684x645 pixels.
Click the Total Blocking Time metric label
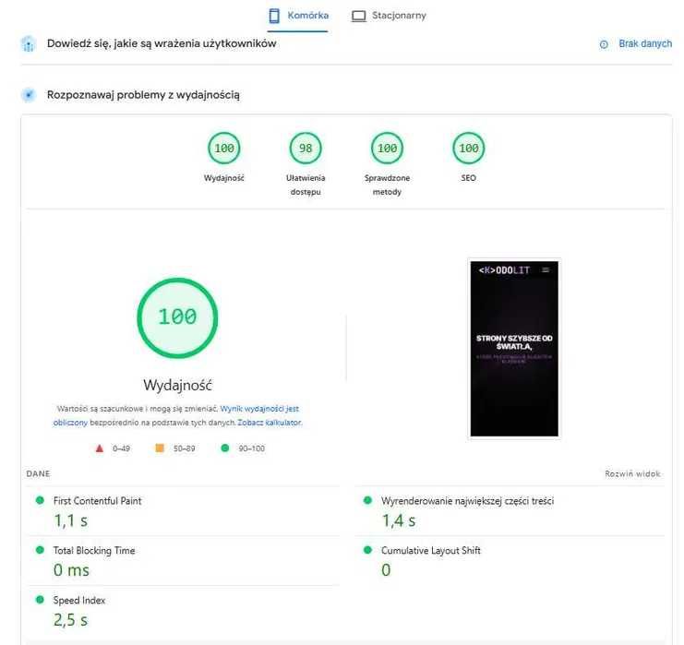94,550
